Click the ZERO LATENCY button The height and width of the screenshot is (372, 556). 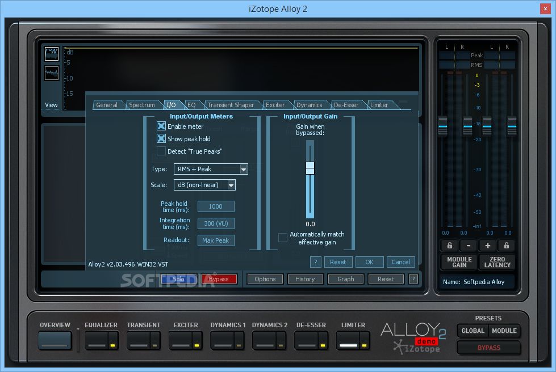click(497, 262)
